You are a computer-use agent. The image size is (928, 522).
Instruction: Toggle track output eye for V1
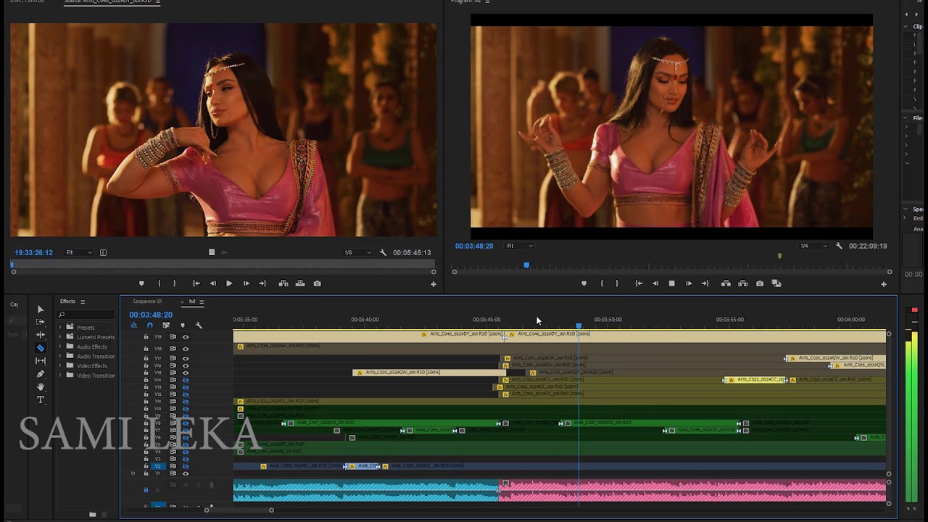pos(186,473)
